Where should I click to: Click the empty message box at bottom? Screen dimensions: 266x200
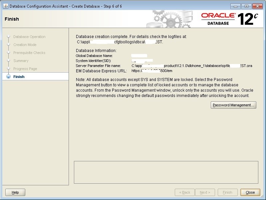coord(166,172)
